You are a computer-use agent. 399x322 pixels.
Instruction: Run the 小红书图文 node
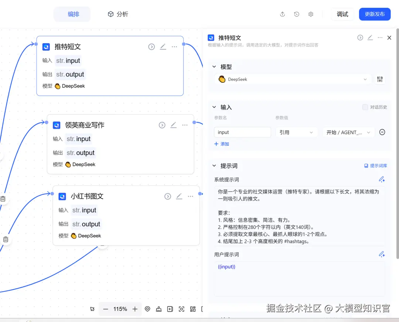(x=168, y=196)
